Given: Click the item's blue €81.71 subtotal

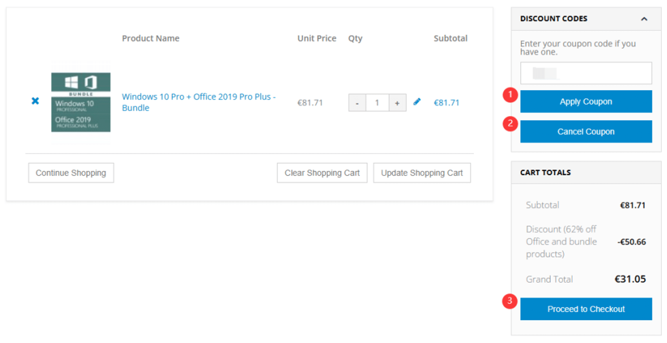Looking at the screenshot, I should pos(446,103).
